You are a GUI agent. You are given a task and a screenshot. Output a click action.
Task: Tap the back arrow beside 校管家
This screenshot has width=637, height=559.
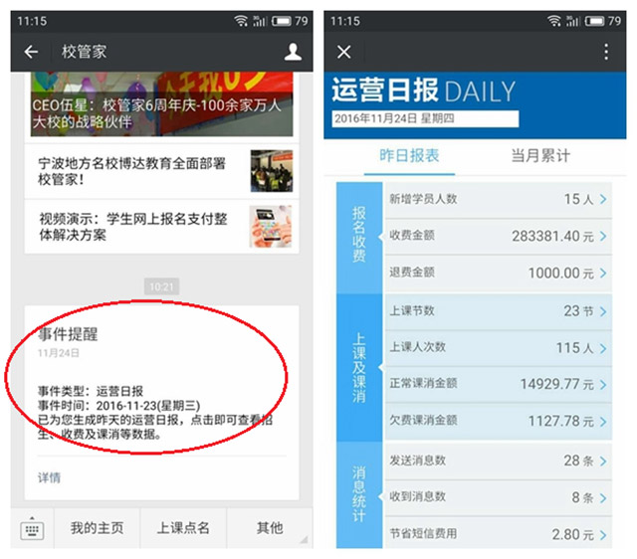click(31, 53)
